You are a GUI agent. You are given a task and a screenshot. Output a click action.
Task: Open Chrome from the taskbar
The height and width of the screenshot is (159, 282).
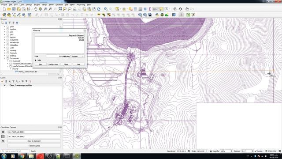point(22,156)
